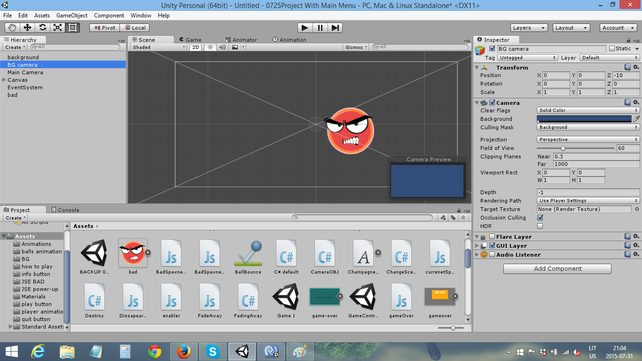Select the Move tool

[x=27, y=27]
